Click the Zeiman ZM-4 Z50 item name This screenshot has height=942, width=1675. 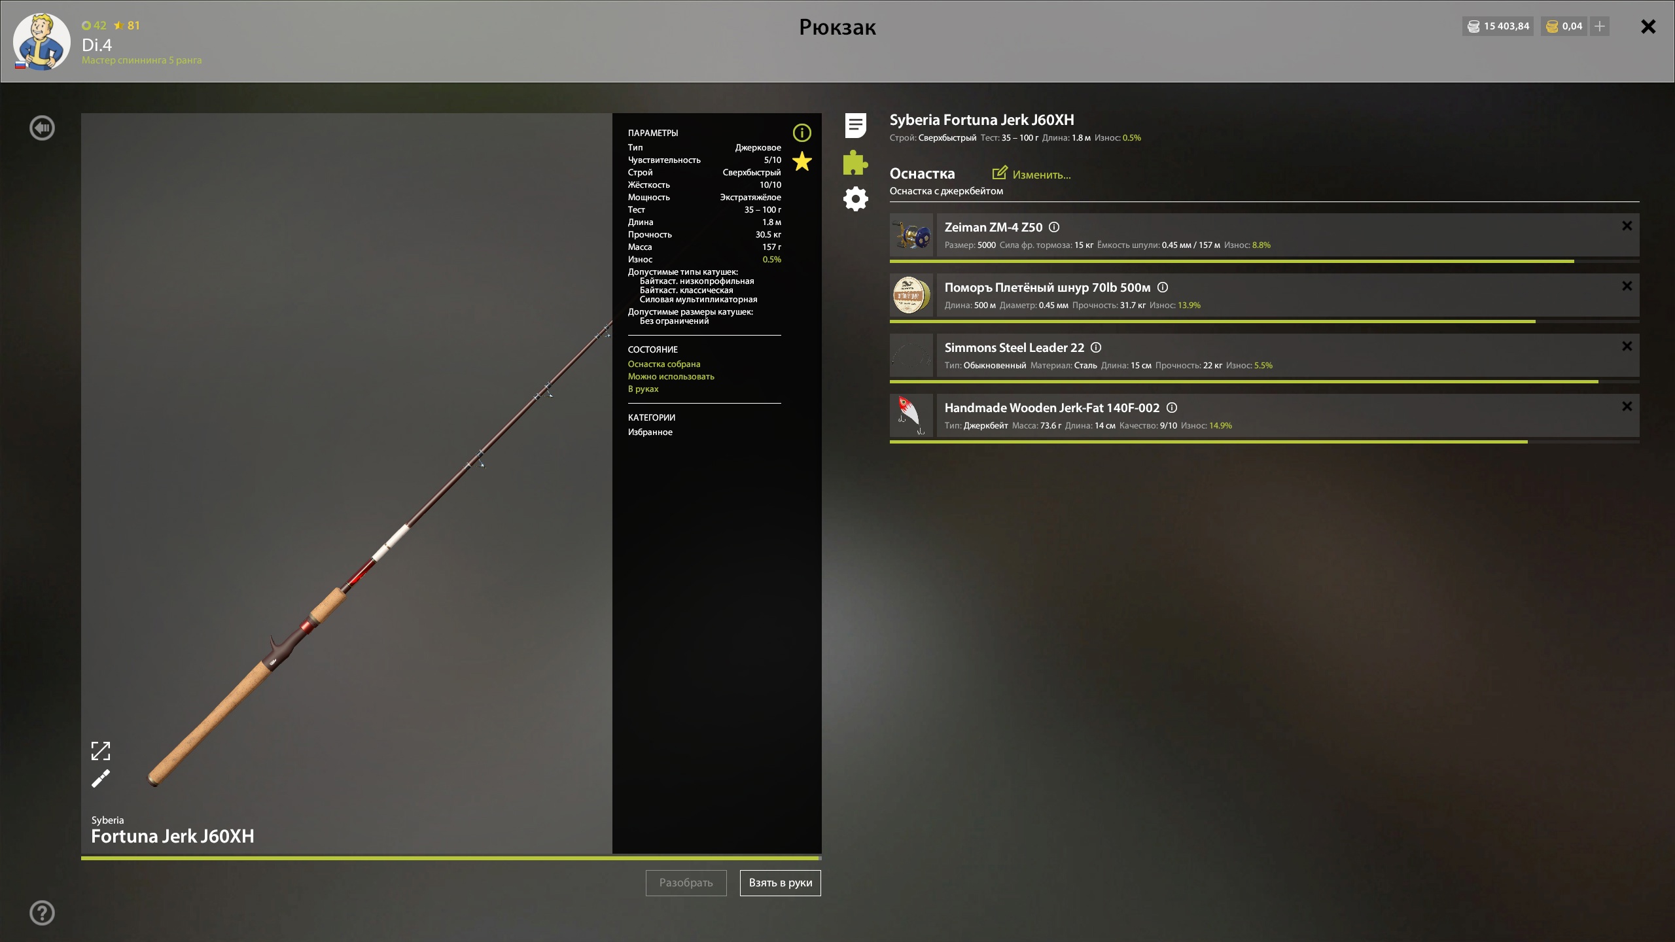click(993, 227)
